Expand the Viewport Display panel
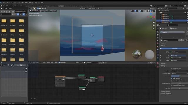The width and height of the screenshot is (188, 105). (x=165, y=91)
